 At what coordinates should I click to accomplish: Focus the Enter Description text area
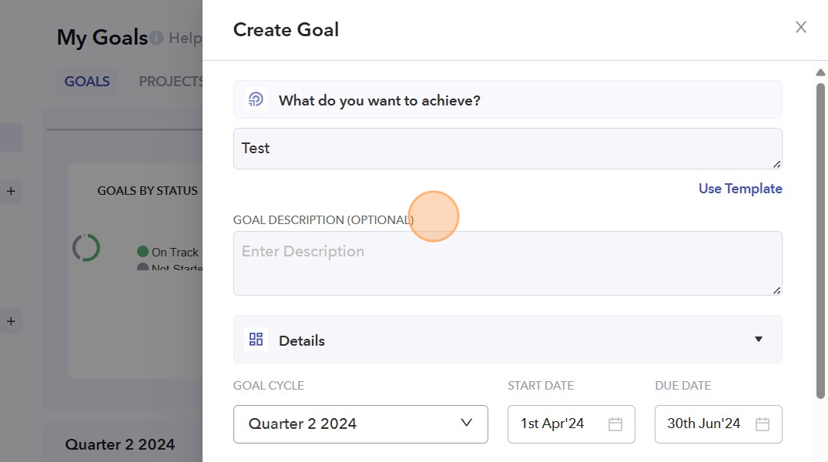point(507,263)
